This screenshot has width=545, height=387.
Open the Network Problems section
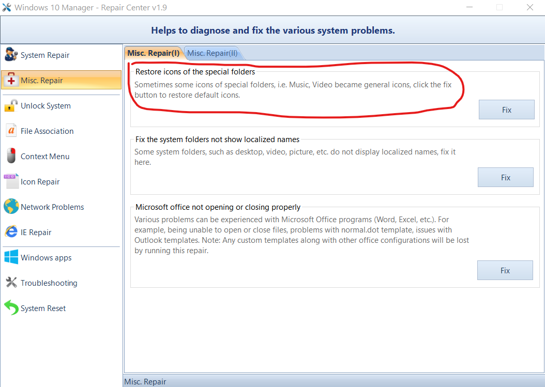(x=61, y=207)
